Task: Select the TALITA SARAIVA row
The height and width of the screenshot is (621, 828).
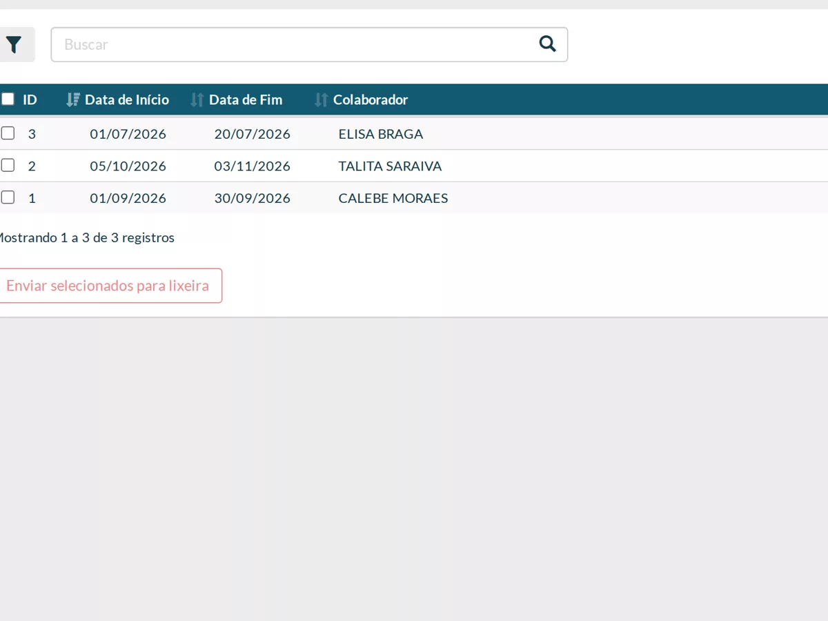Action: tap(414, 166)
